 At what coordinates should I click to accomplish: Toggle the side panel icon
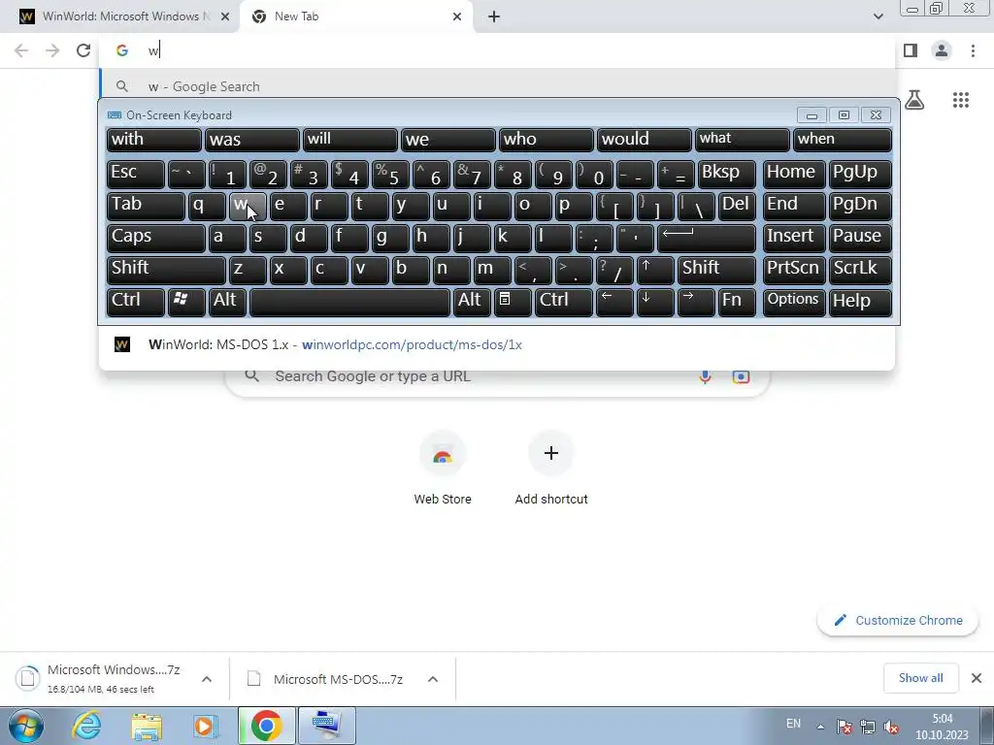(x=911, y=50)
